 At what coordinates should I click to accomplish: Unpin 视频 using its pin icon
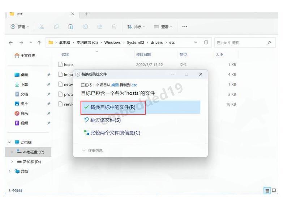pyautogui.click(x=48, y=123)
